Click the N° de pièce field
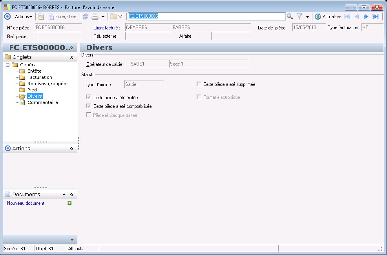 pos(58,27)
